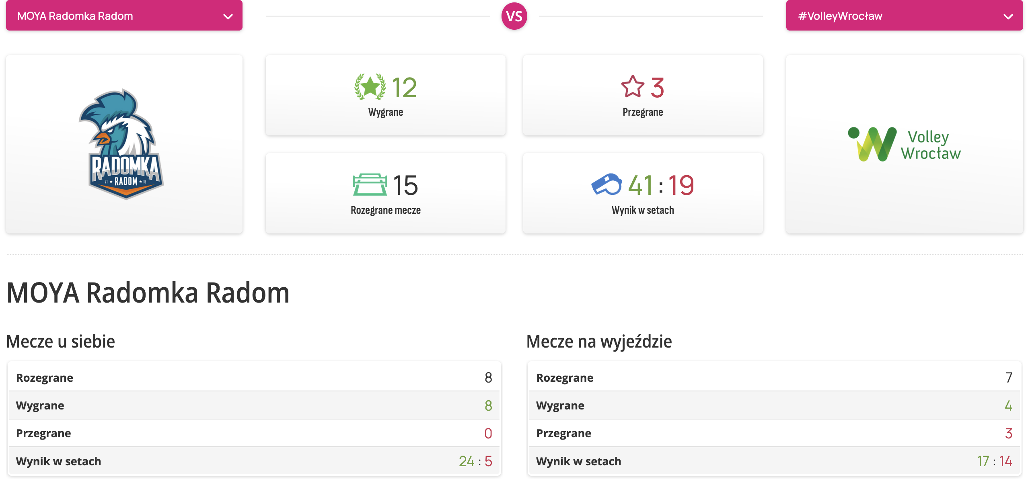1032x487 pixels.
Task: Click the chevron arrow on the right team selector
Action: point(1008,16)
